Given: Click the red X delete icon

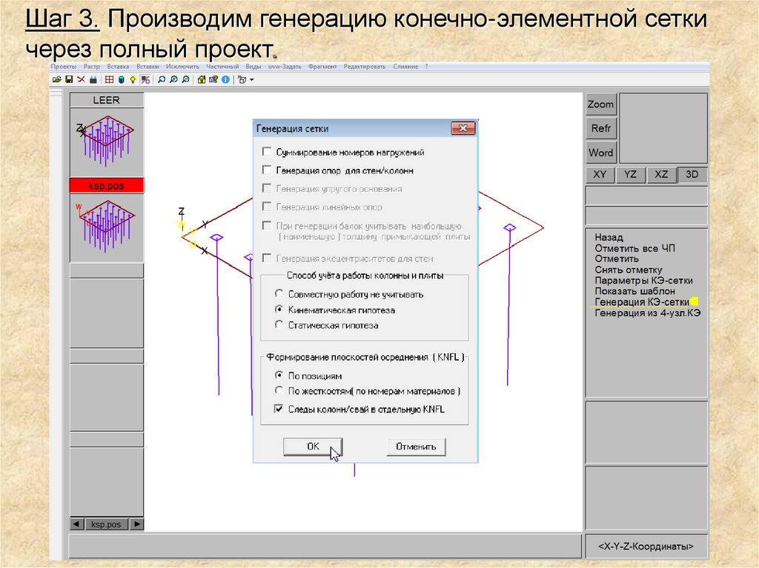Looking at the screenshot, I should (x=81, y=79).
